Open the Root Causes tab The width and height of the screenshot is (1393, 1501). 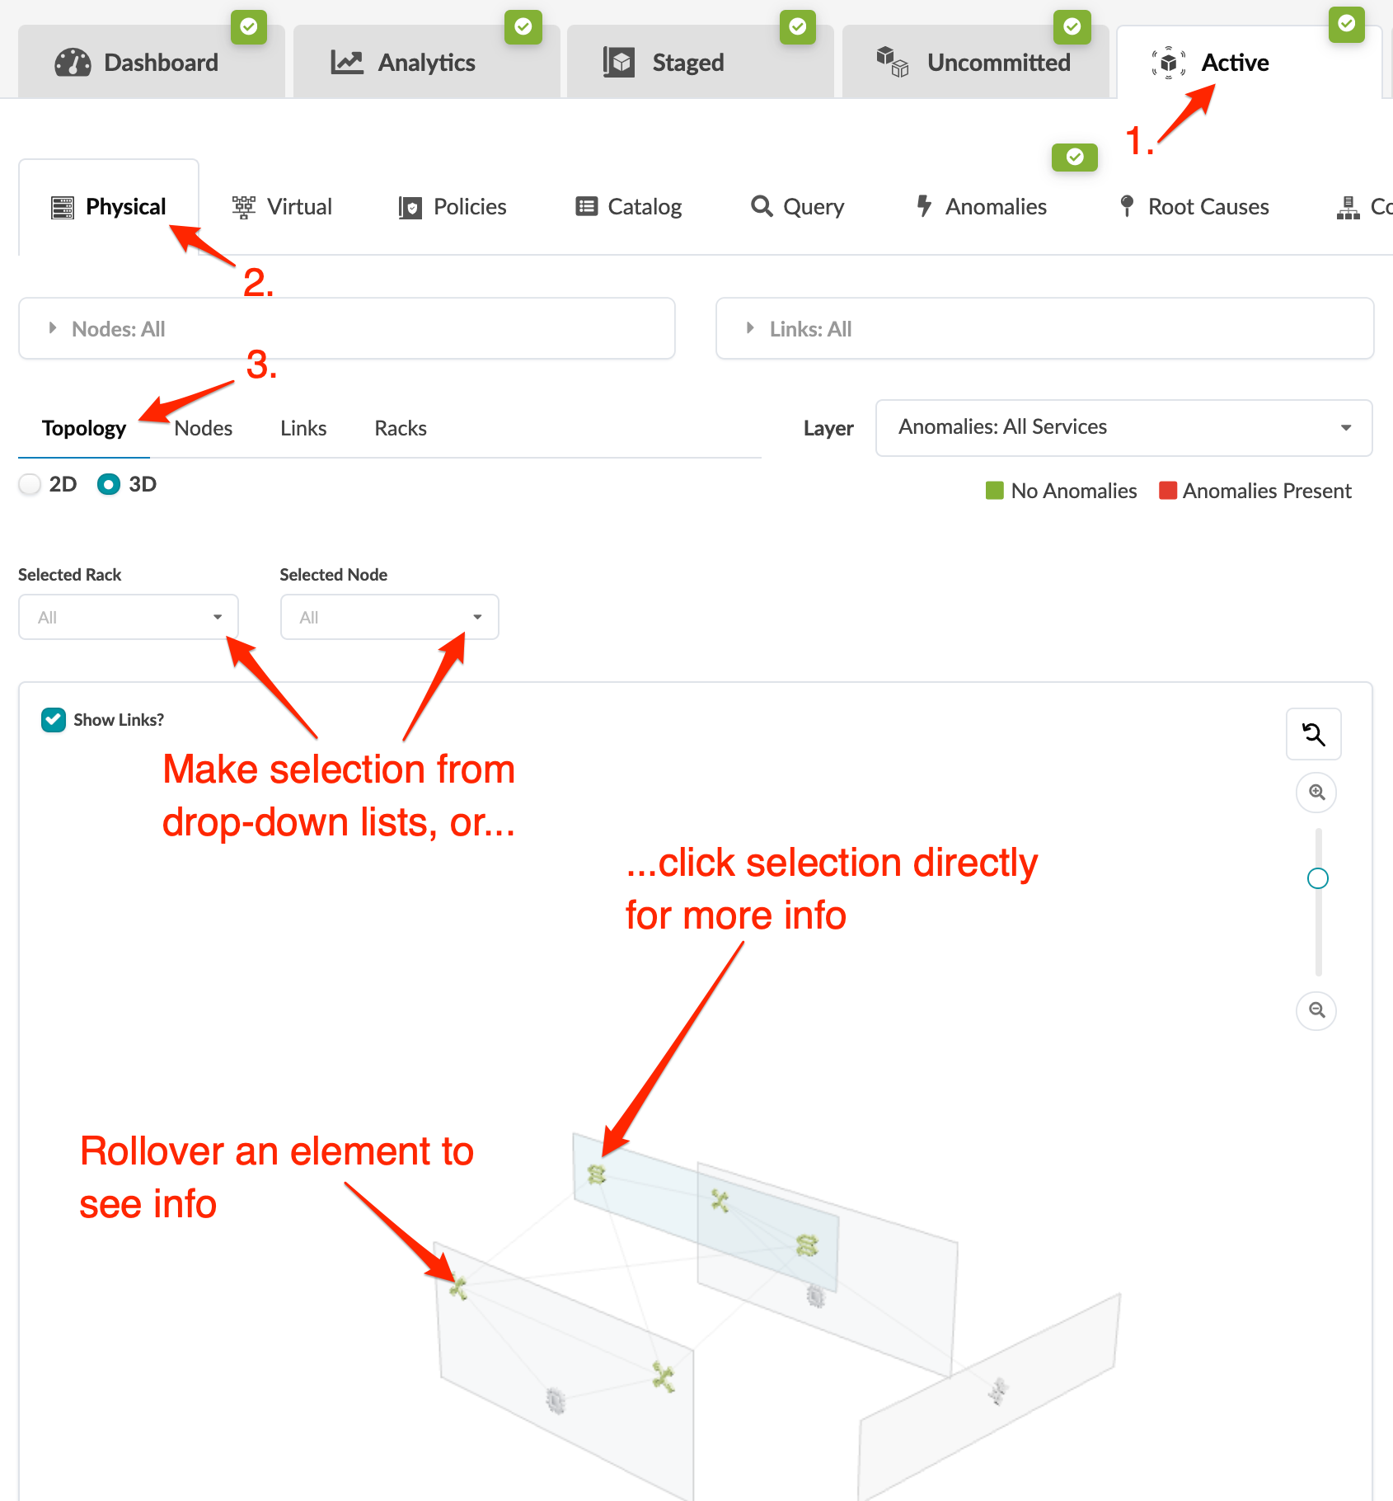tap(1194, 207)
